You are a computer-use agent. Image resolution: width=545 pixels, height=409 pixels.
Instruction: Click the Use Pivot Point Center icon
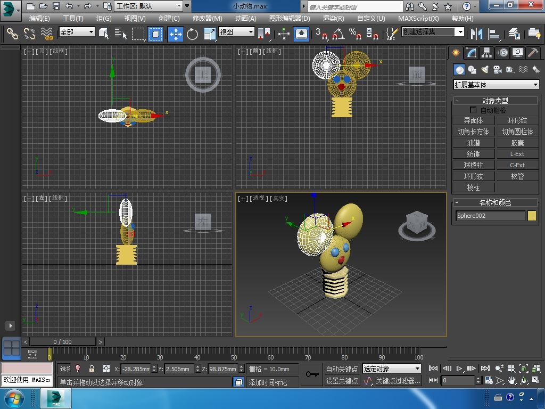coord(264,34)
